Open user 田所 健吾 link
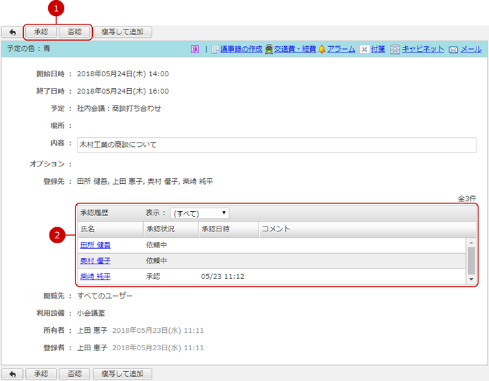Screen dimensions: 489x381 (96, 245)
